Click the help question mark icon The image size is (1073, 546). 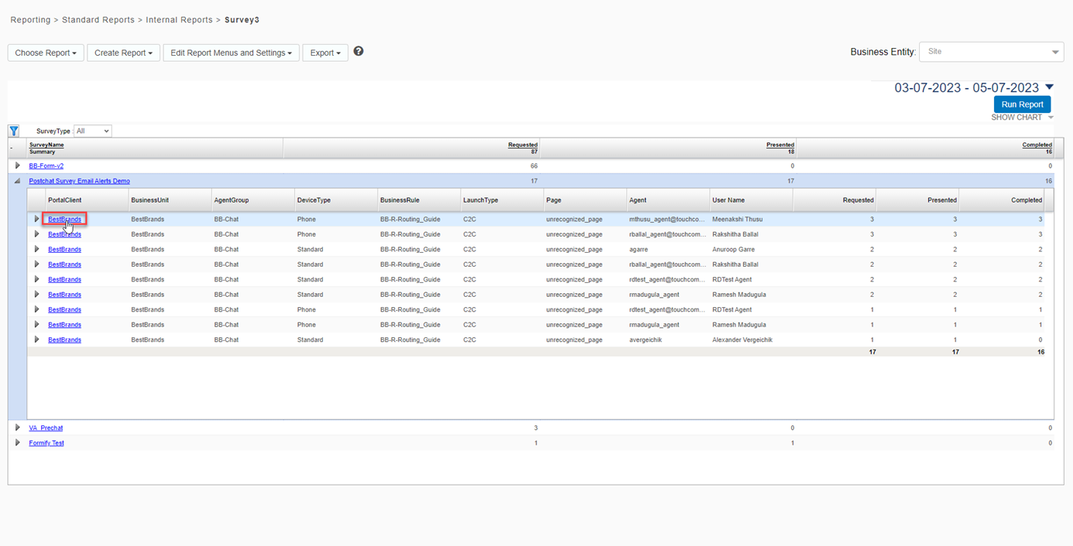click(x=358, y=52)
